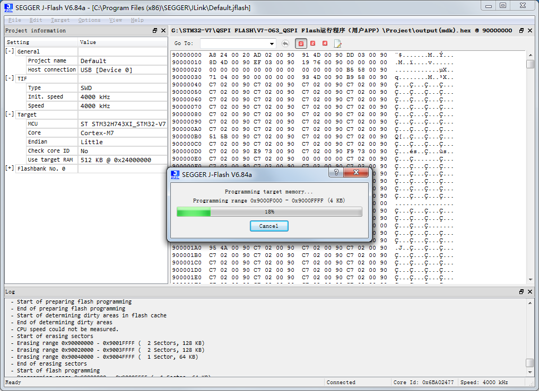Select the 4-byte display width icon

pyautogui.click(x=325, y=43)
